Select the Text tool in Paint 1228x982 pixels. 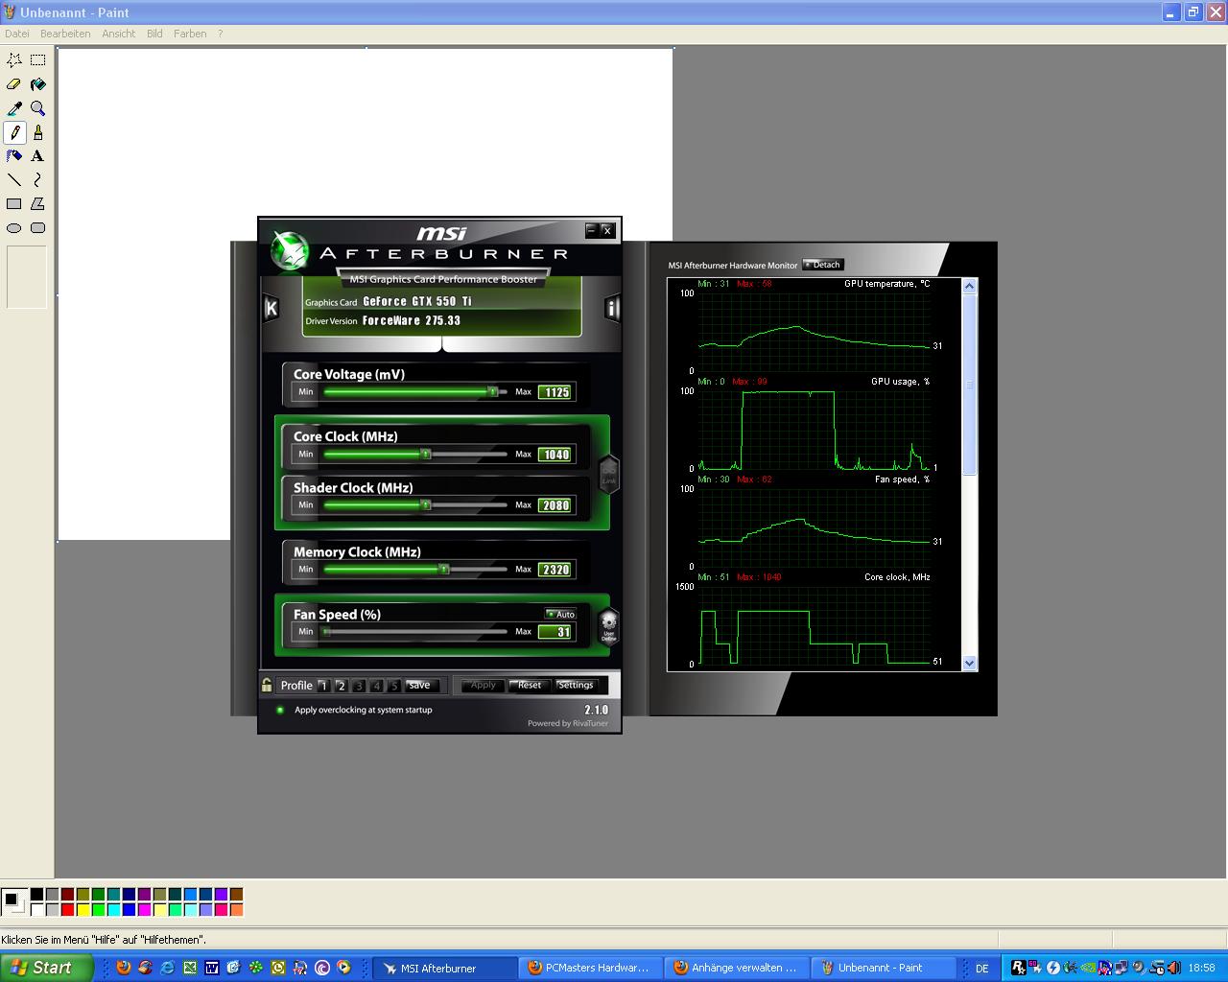38,156
